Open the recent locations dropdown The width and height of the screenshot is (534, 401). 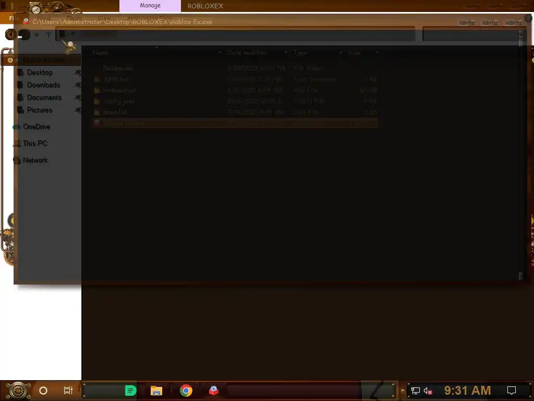pyautogui.click(x=37, y=34)
